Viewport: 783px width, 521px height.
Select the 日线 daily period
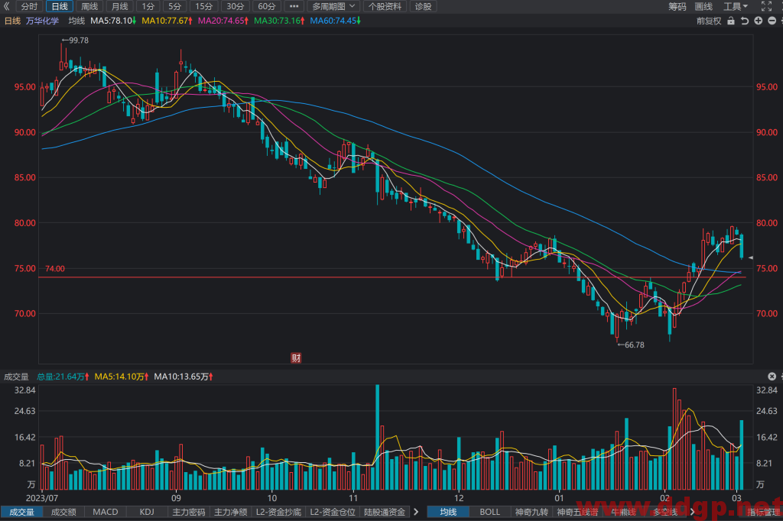(60, 6)
